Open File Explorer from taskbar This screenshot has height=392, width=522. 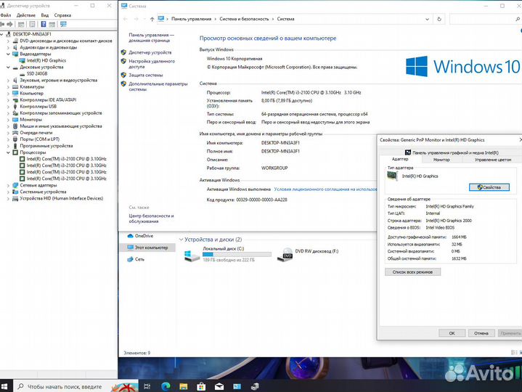point(184,386)
